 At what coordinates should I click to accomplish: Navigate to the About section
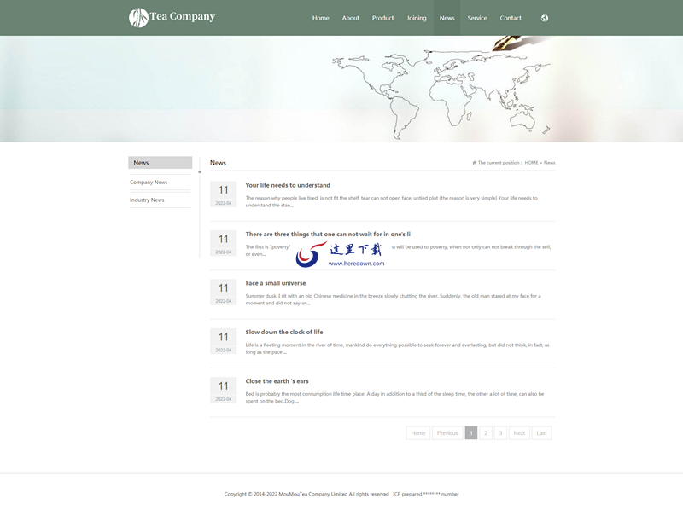pyautogui.click(x=351, y=17)
